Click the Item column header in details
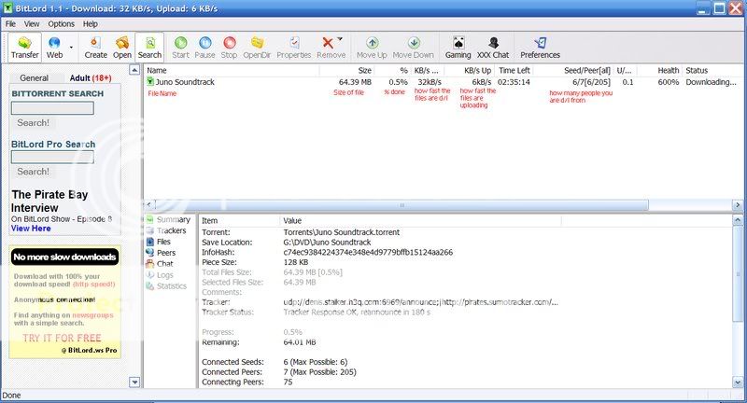This screenshot has height=403, width=747. [239, 221]
